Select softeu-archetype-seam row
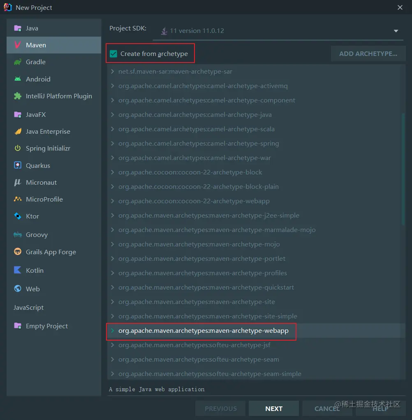 click(257, 359)
